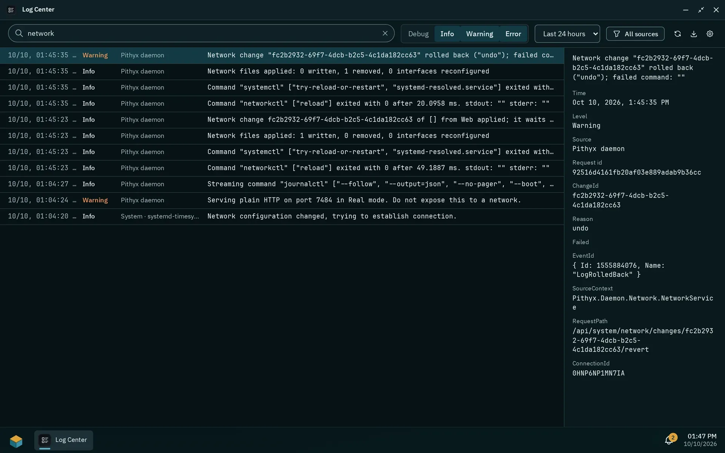This screenshot has width=725, height=453.
Task: Click the search magnifier icon
Action: [19, 33]
